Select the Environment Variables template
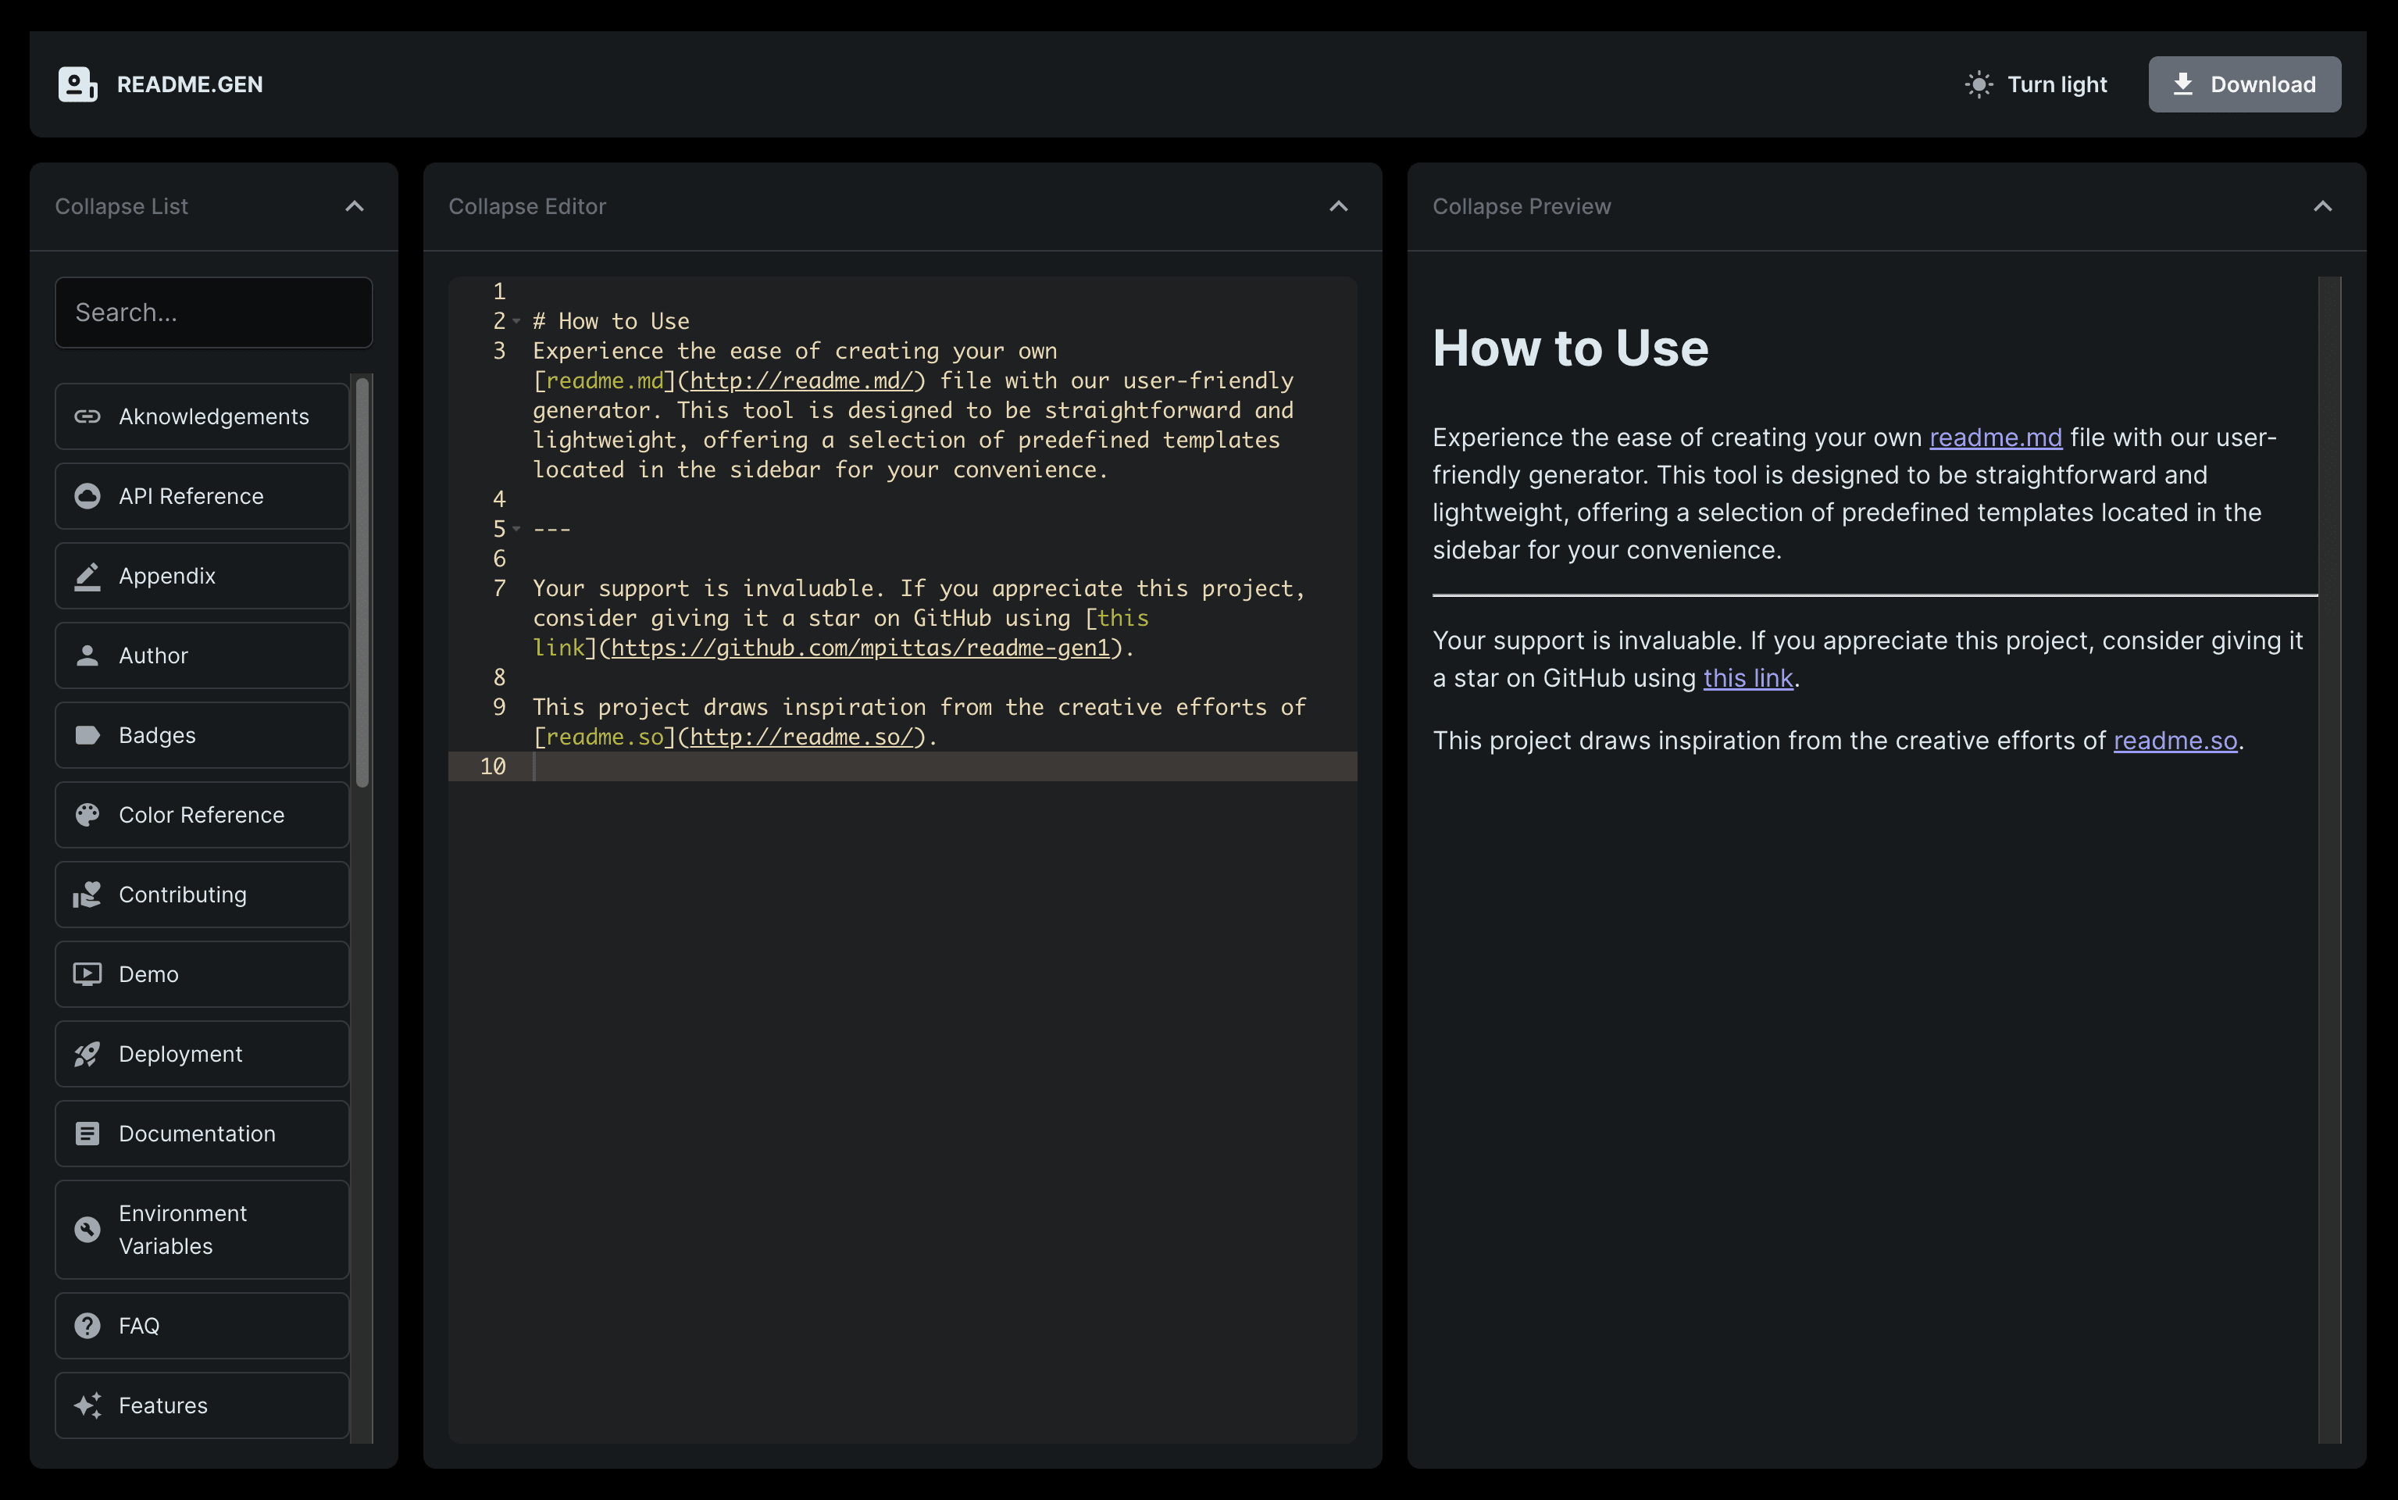The height and width of the screenshot is (1500, 2398). 202,1230
